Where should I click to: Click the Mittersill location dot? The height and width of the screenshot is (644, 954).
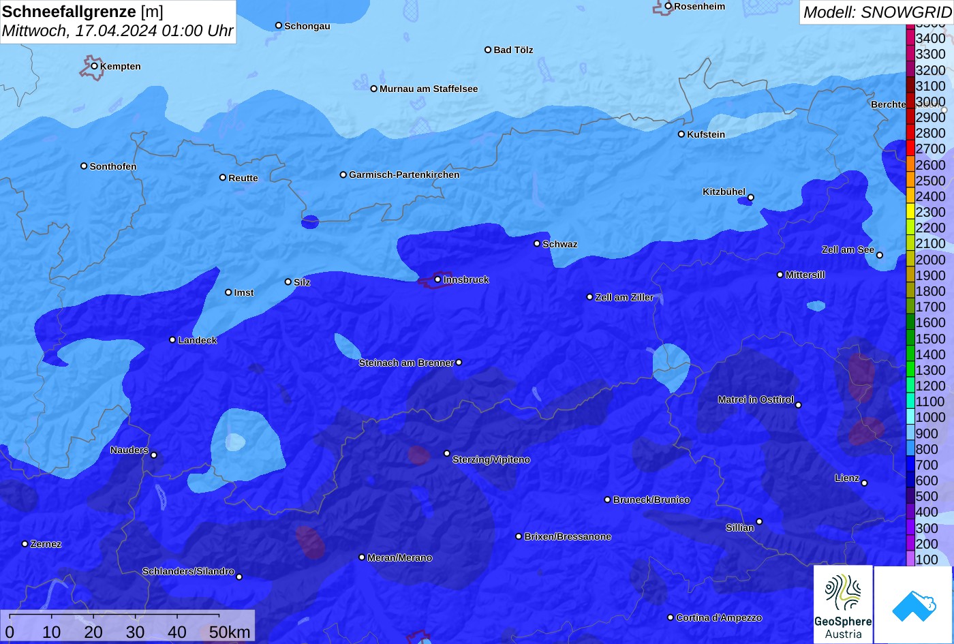coord(780,275)
